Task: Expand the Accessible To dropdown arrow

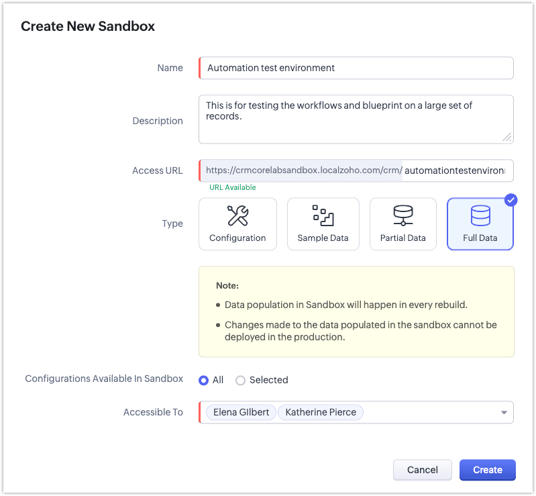Action: [x=504, y=413]
